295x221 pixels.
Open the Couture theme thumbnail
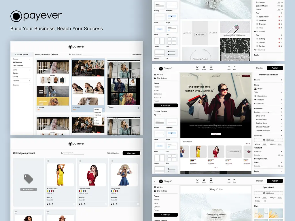pyautogui.click(x=53, y=83)
